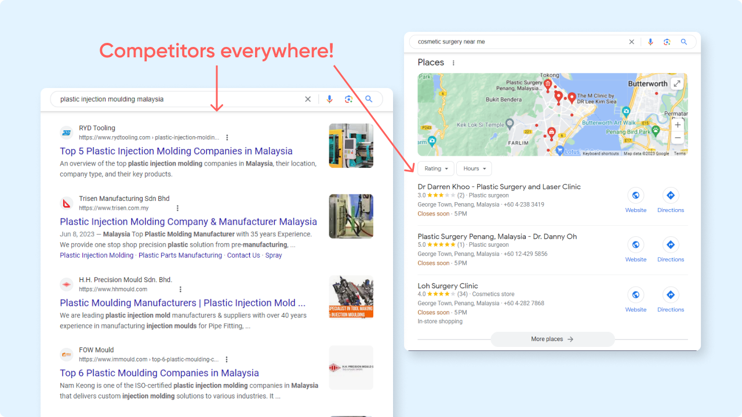Click the RYD Tooling favicon
Viewport: 742px width, 417px height.
(x=67, y=133)
